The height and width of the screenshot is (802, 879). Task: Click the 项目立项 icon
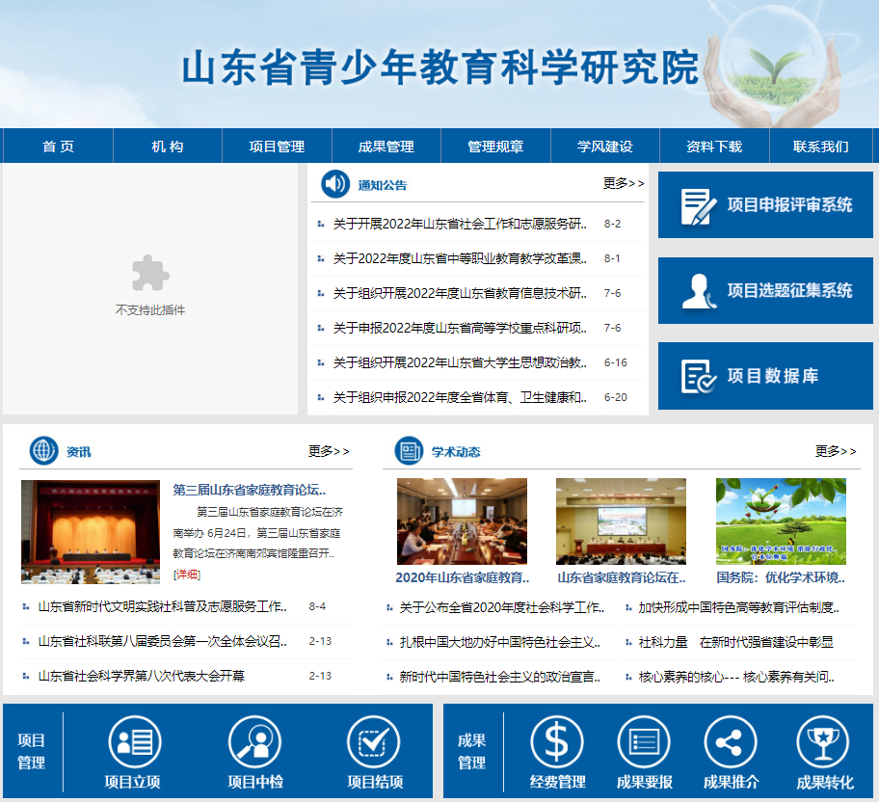(134, 742)
